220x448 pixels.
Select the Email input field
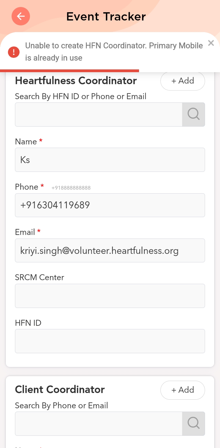click(110, 250)
